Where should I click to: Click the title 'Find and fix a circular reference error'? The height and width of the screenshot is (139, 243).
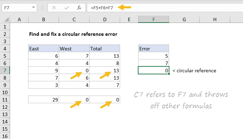pyautogui.click(x=73, y=34)
